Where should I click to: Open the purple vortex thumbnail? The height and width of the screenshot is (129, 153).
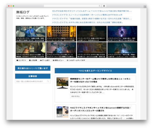[122, 34]
